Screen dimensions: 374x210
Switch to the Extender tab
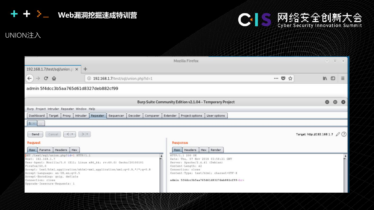point(170,116)
